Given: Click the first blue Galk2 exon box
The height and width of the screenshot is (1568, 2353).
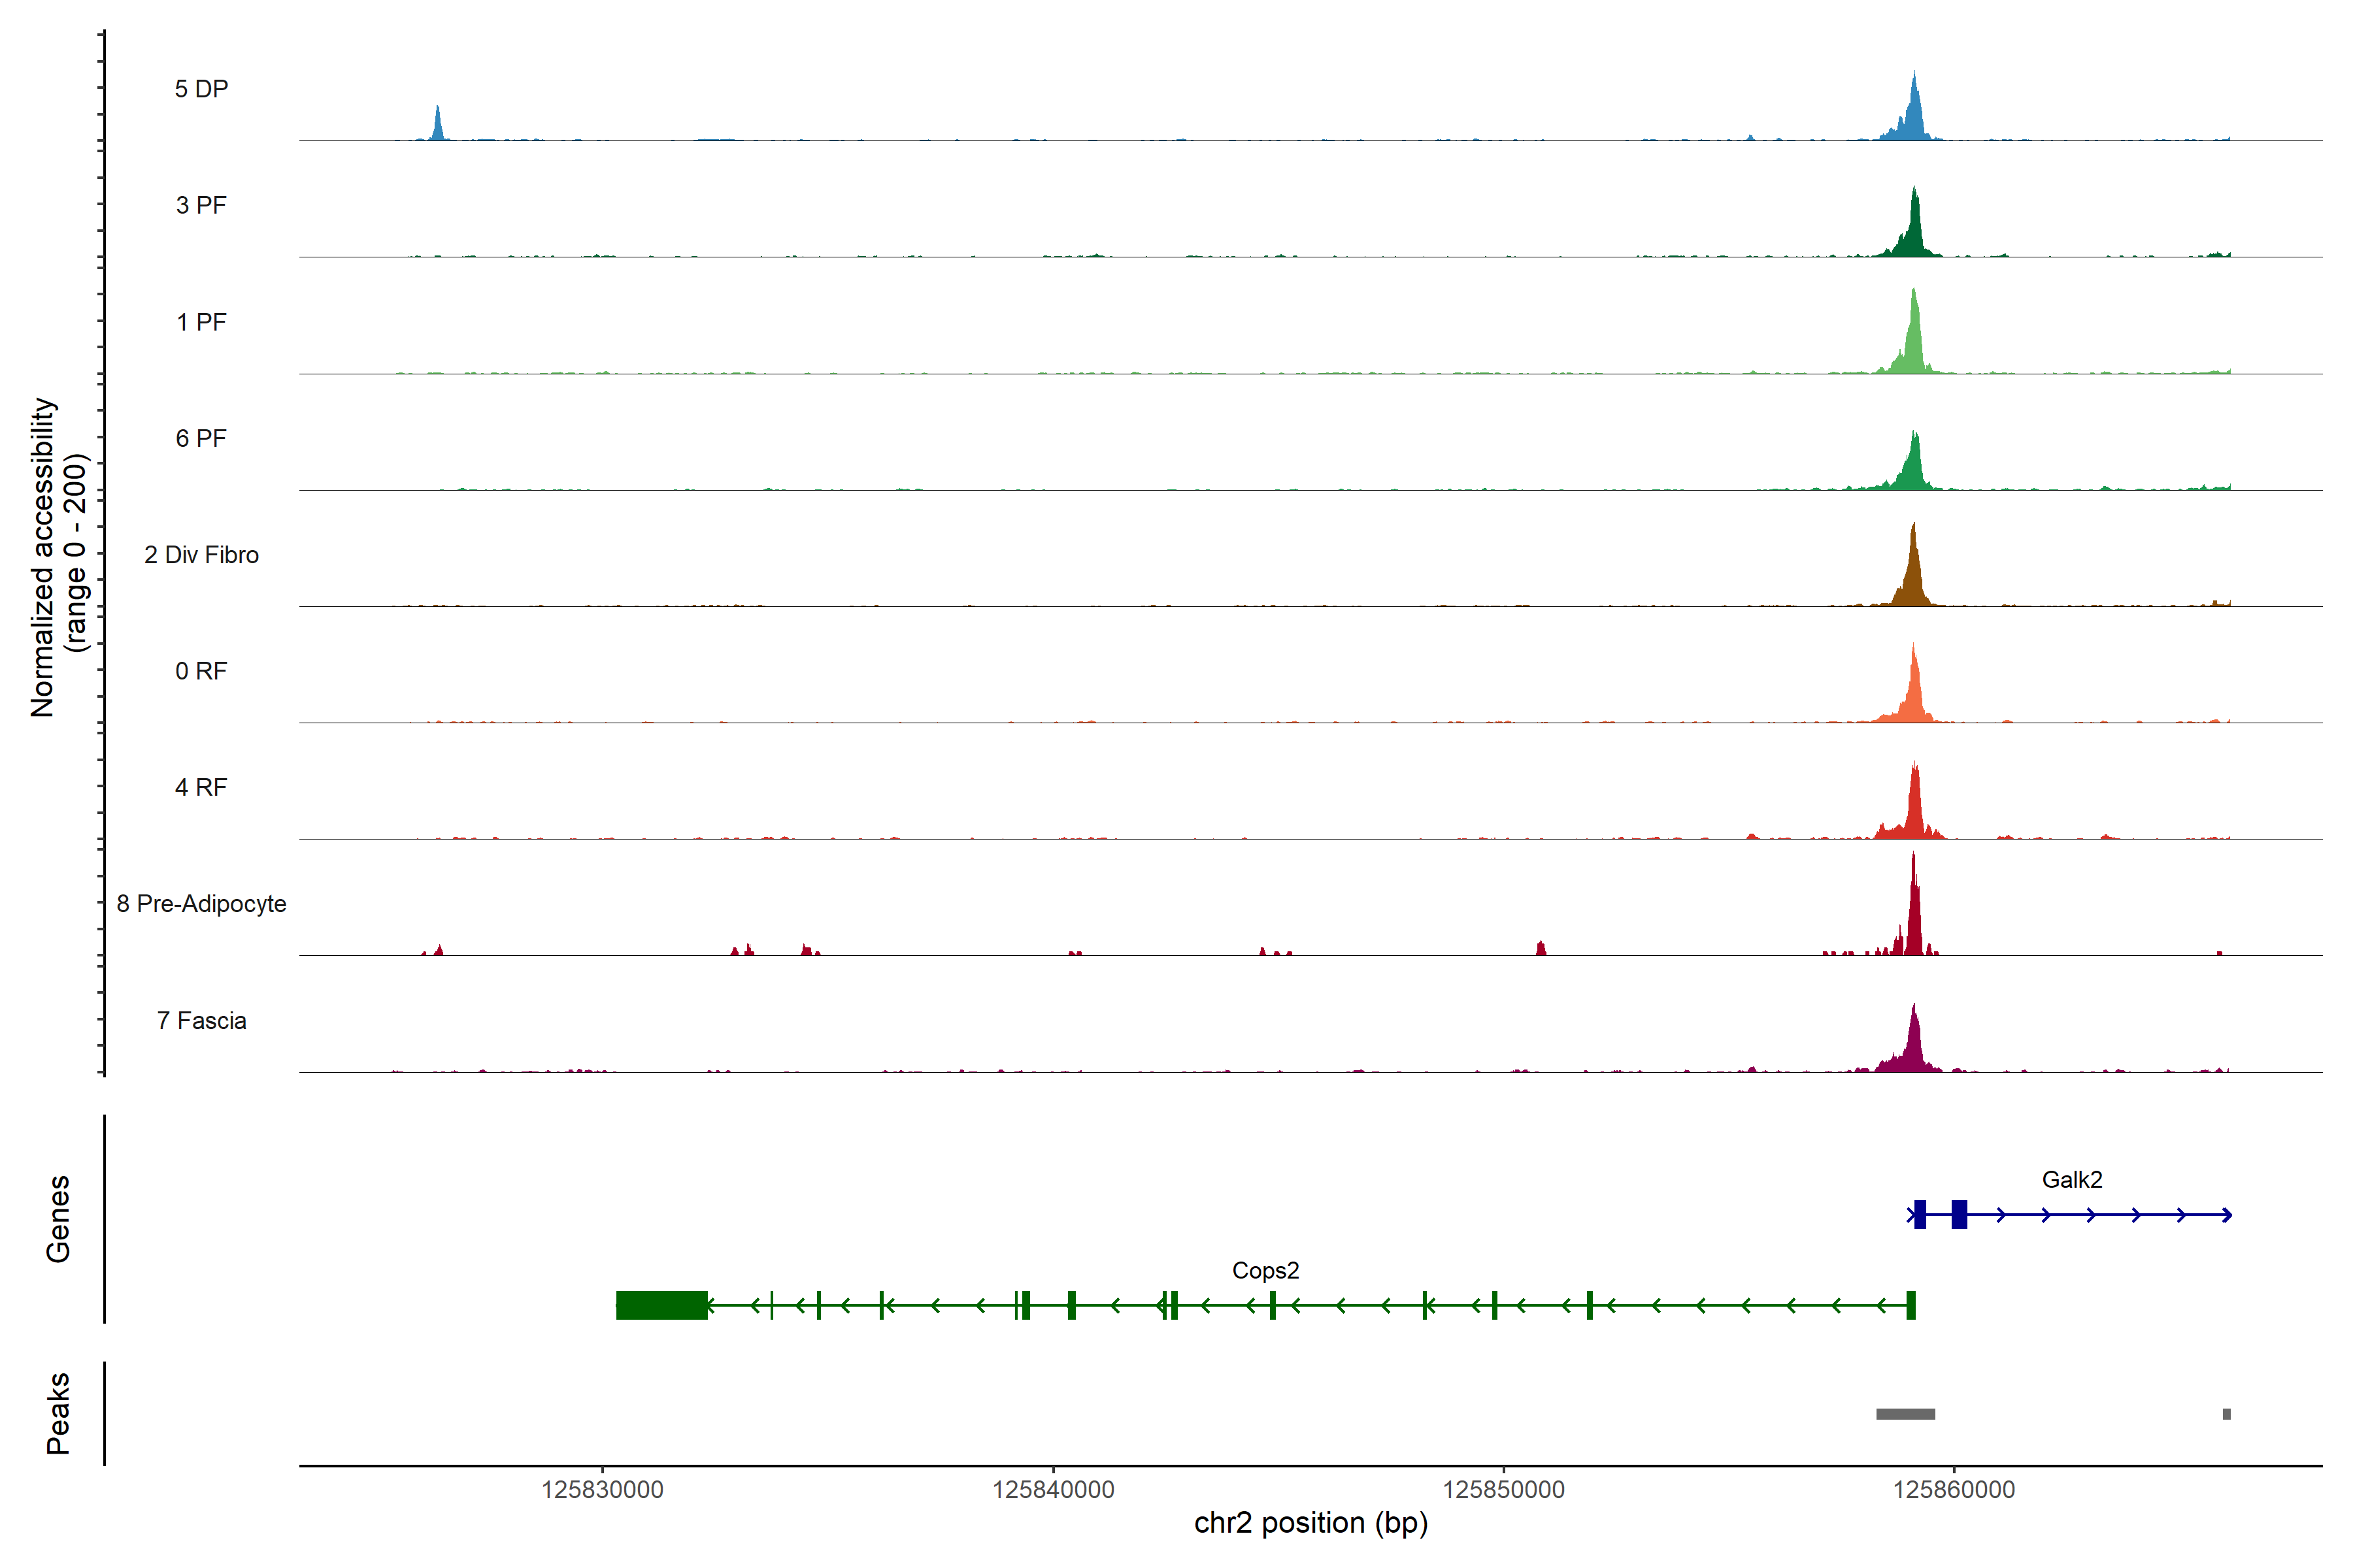Looking at the screenshot, I should click(1920, 1214).
